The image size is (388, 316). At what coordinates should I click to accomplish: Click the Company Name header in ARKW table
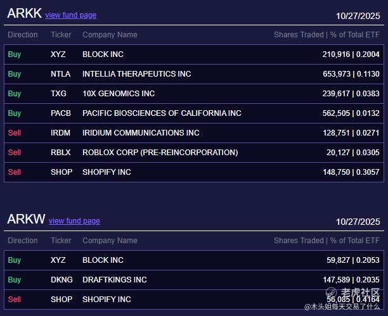(110, 241)
